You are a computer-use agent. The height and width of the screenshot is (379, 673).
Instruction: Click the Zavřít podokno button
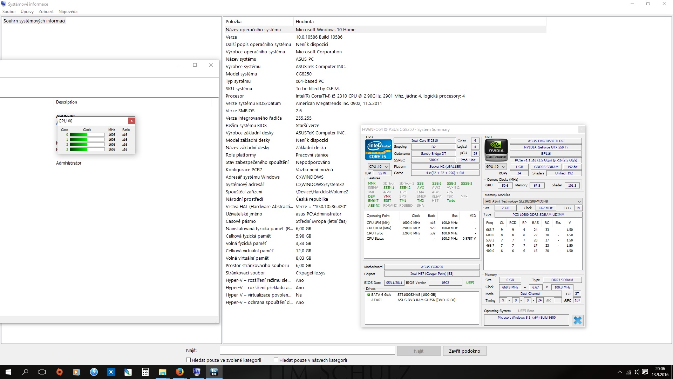[464, 351]
